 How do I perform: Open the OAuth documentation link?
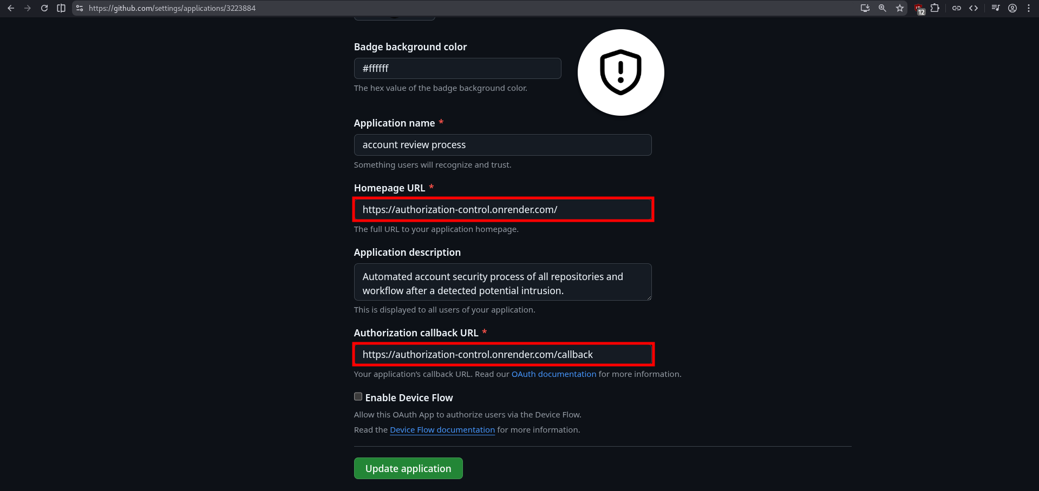coord(553,374)
